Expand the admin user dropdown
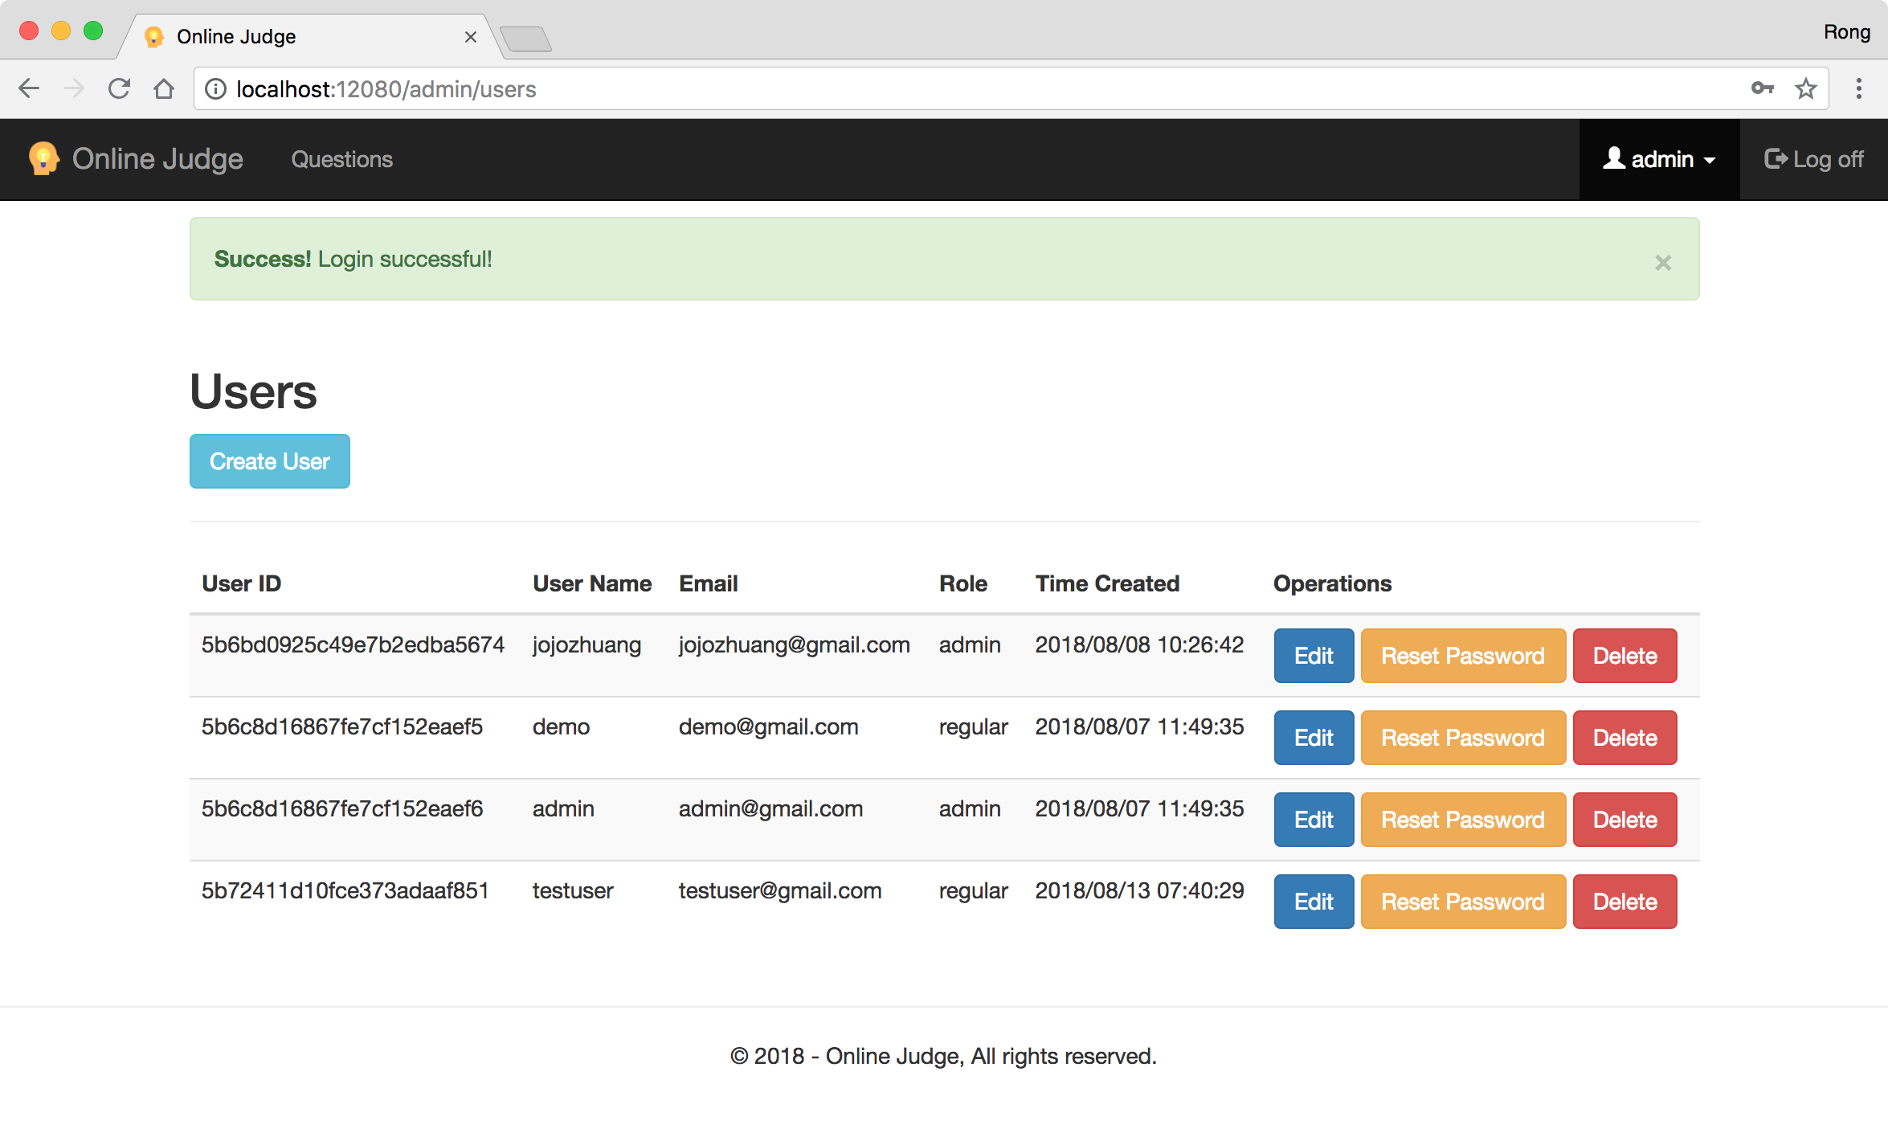This screenshot has height=1125, width=1888. click(1659, 159)
